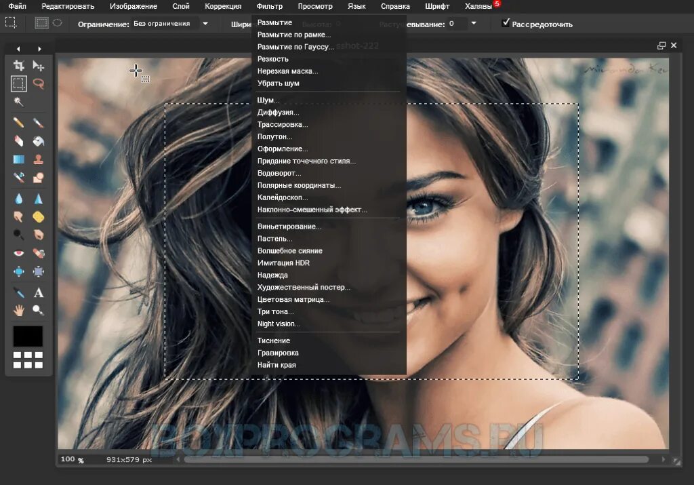The image size is (694, 485).
Task: Choose elliptical marquee shape in options bar
Action: tap(58, 22)
